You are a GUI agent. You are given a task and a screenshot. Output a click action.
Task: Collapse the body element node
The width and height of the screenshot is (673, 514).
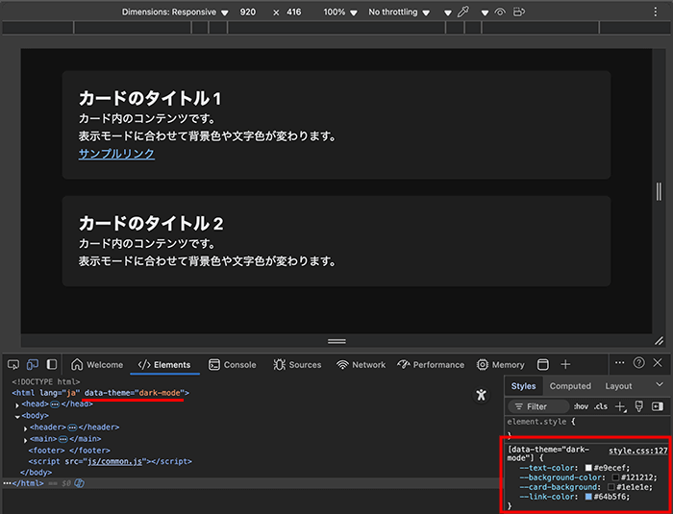click(17, 416)
